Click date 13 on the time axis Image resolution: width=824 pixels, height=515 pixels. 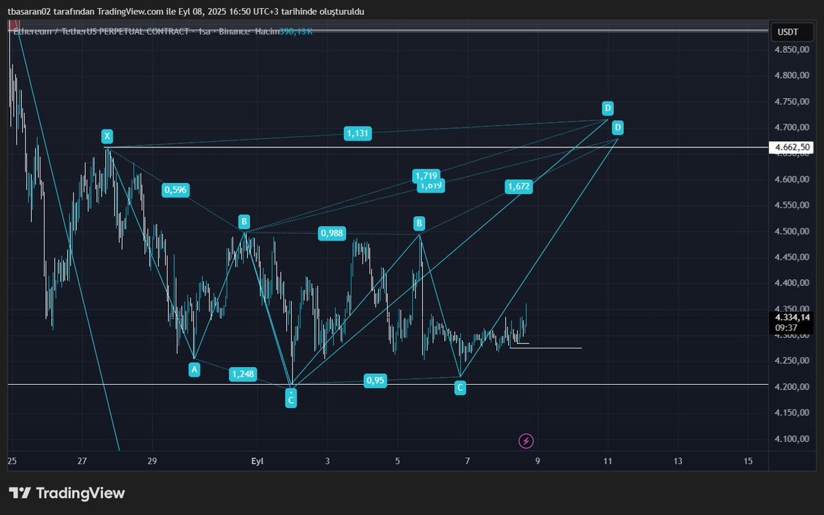coord(678,461)
